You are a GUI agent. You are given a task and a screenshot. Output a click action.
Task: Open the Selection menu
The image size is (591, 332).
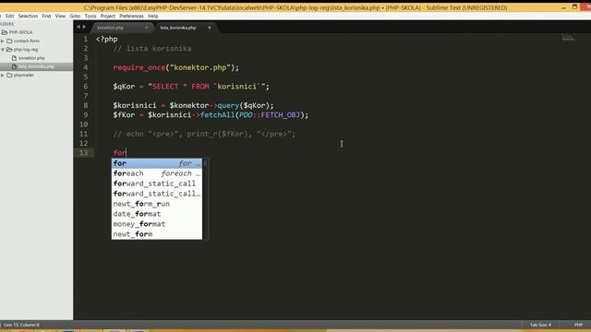tap(28, 17)
